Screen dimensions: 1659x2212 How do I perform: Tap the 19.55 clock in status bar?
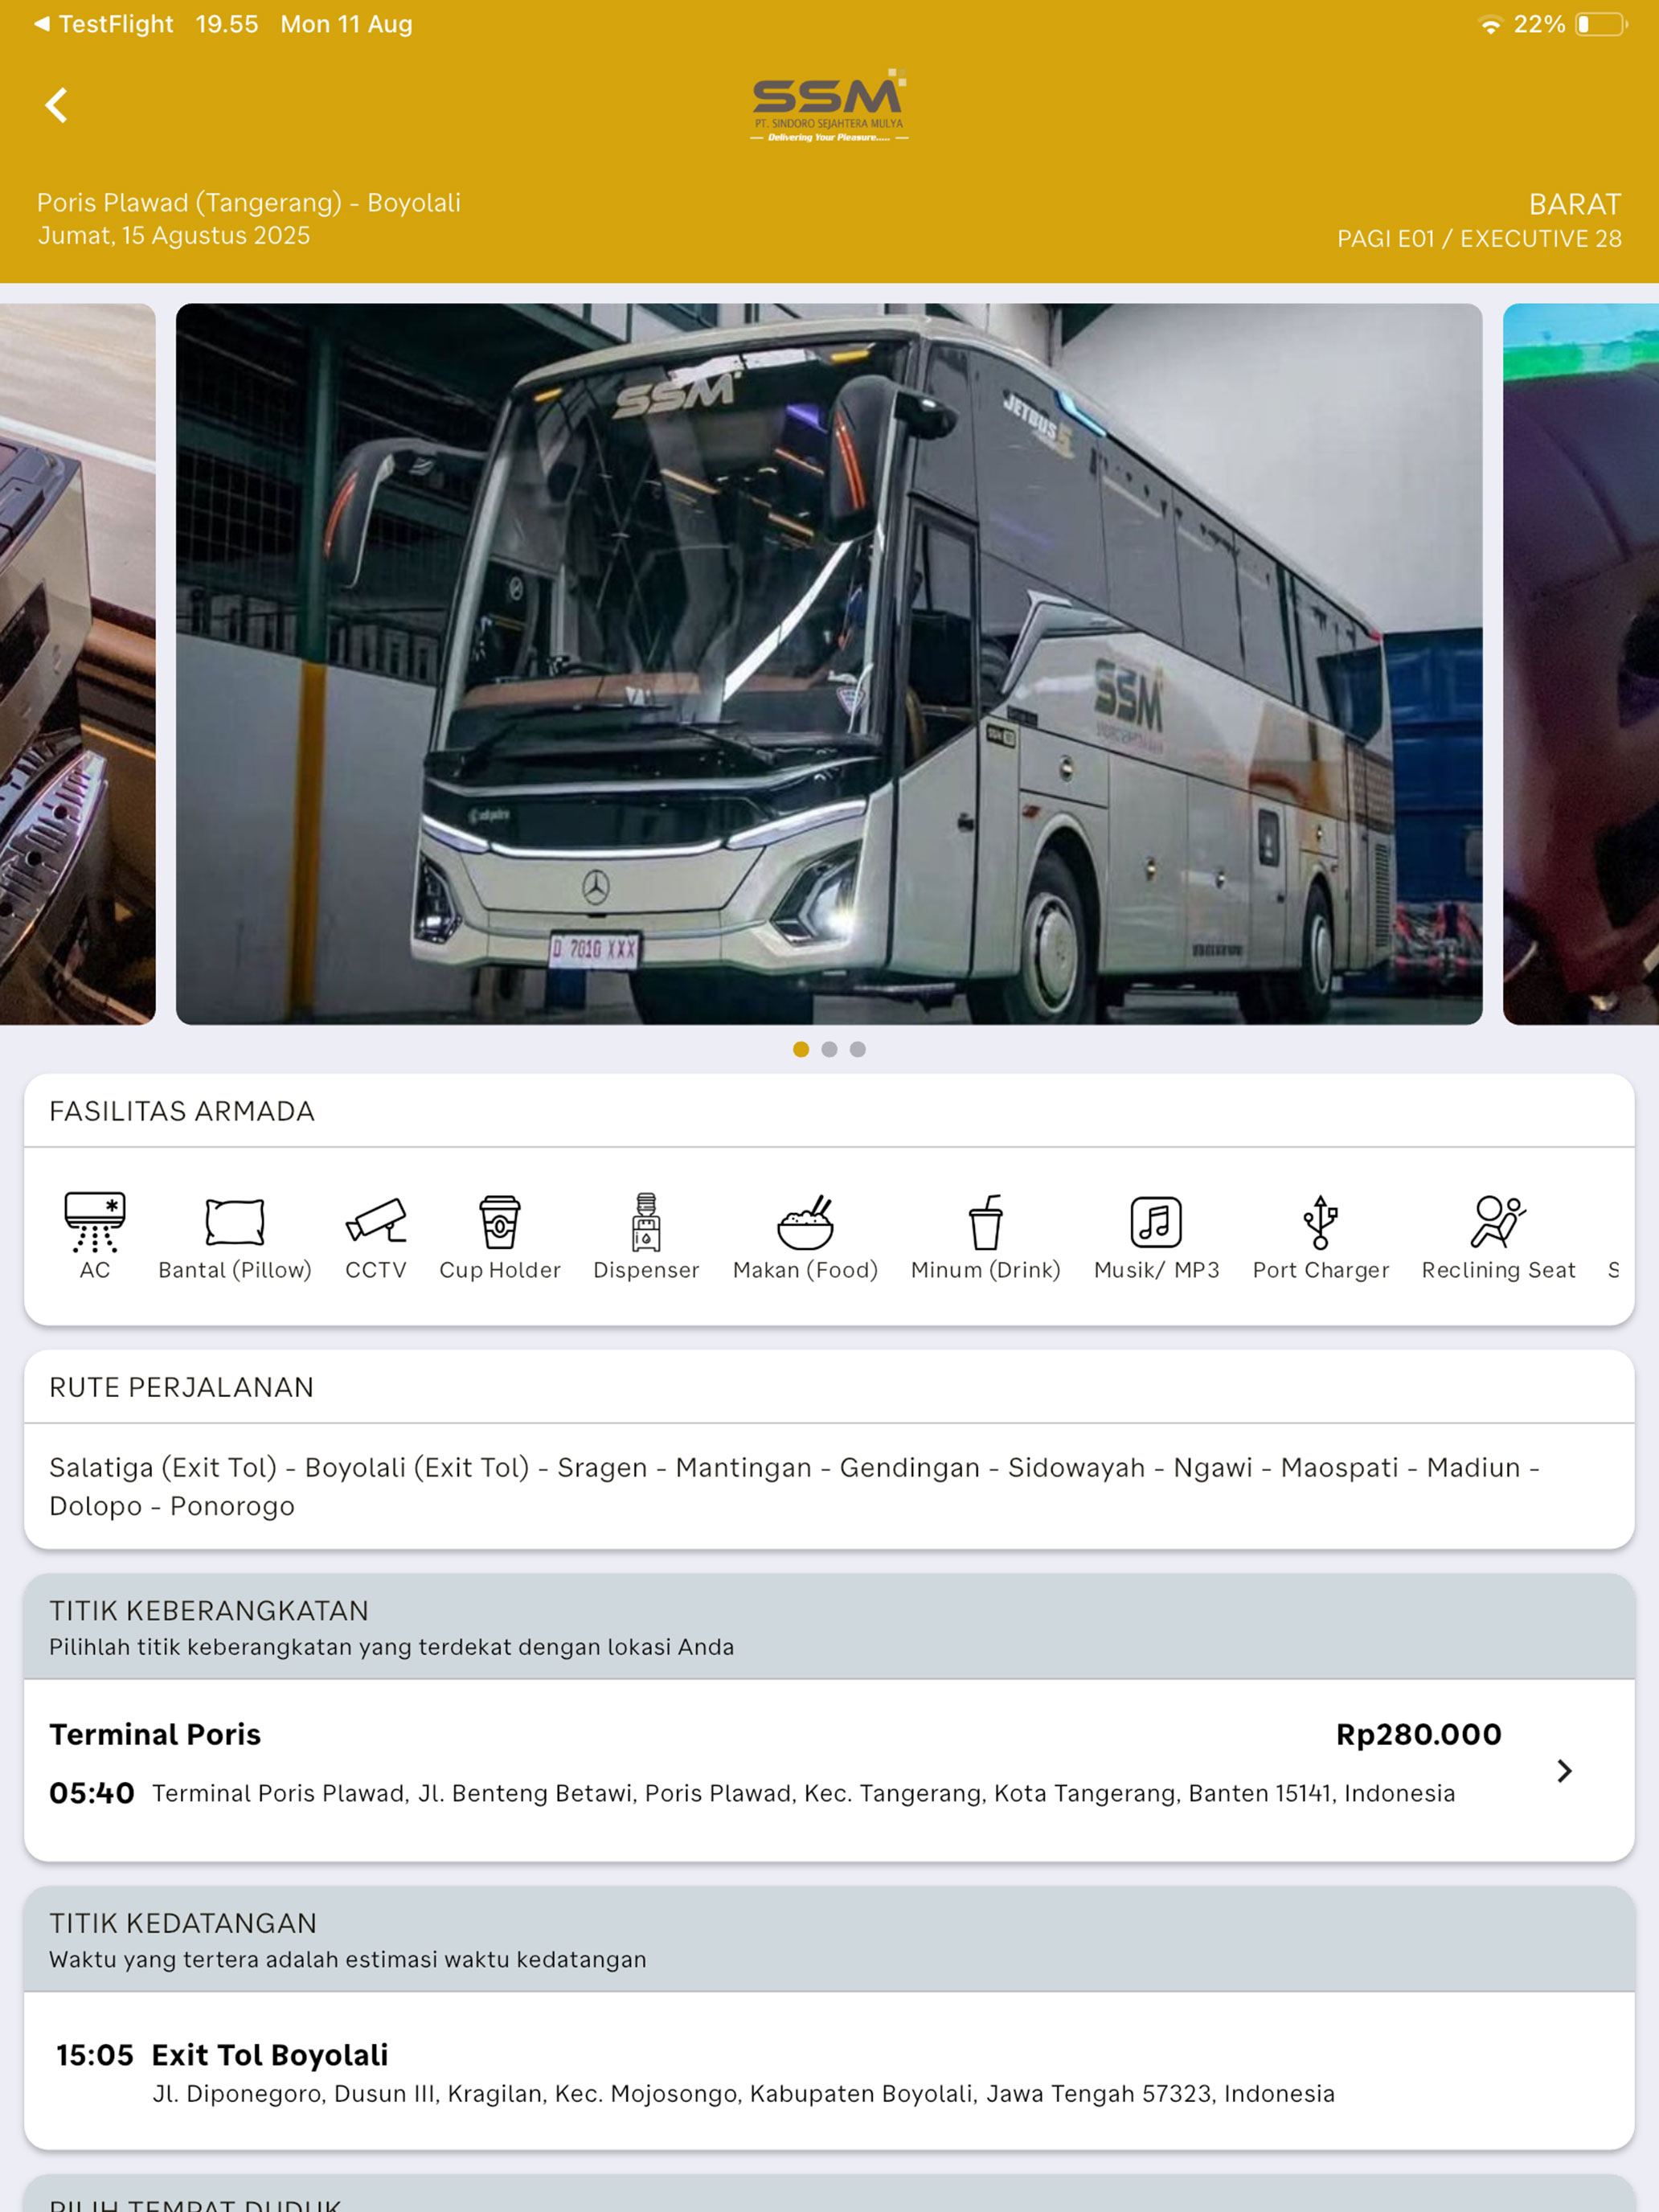click(x=227, y=24)
